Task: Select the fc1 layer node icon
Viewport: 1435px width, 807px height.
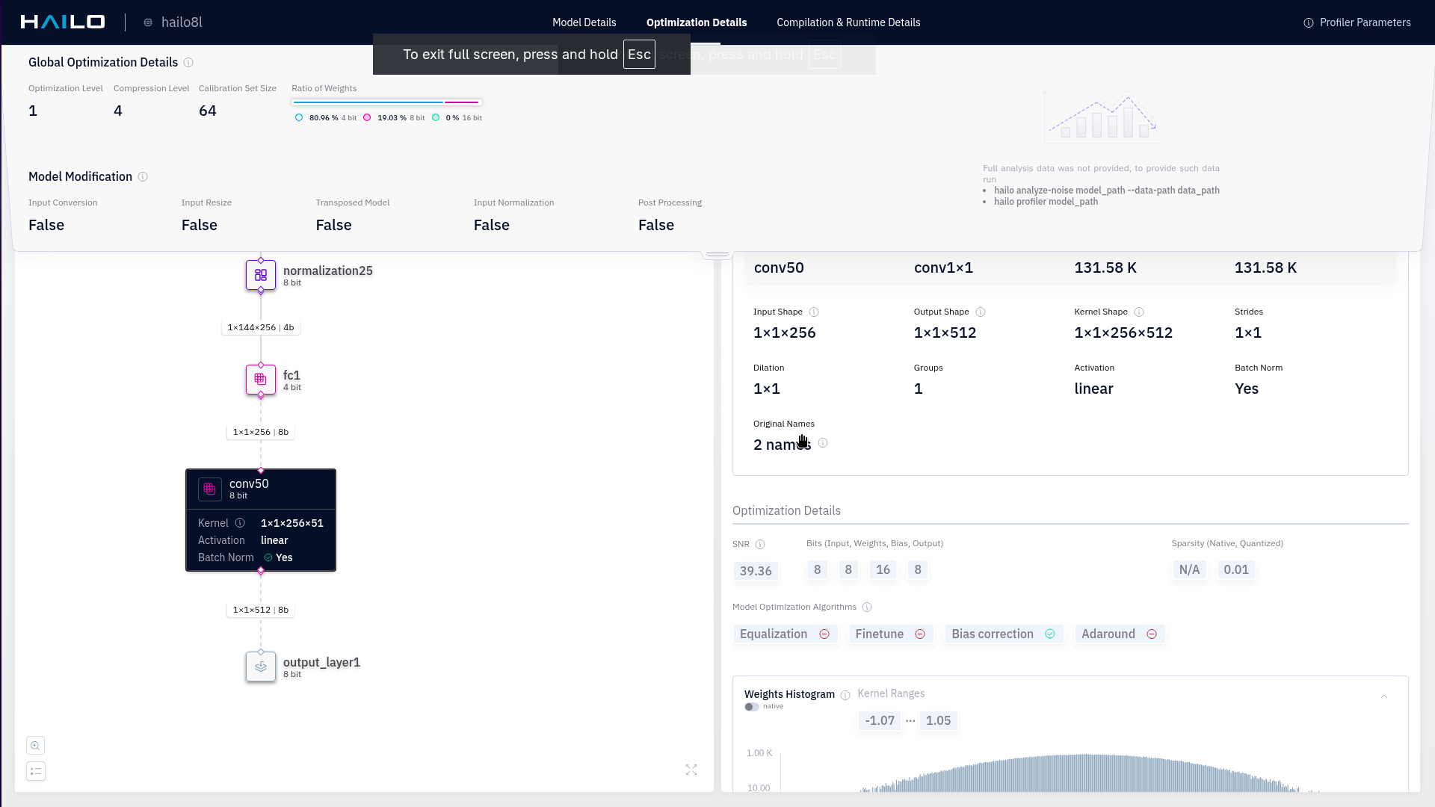Action: pyautogui.click(x=261, y=380)
